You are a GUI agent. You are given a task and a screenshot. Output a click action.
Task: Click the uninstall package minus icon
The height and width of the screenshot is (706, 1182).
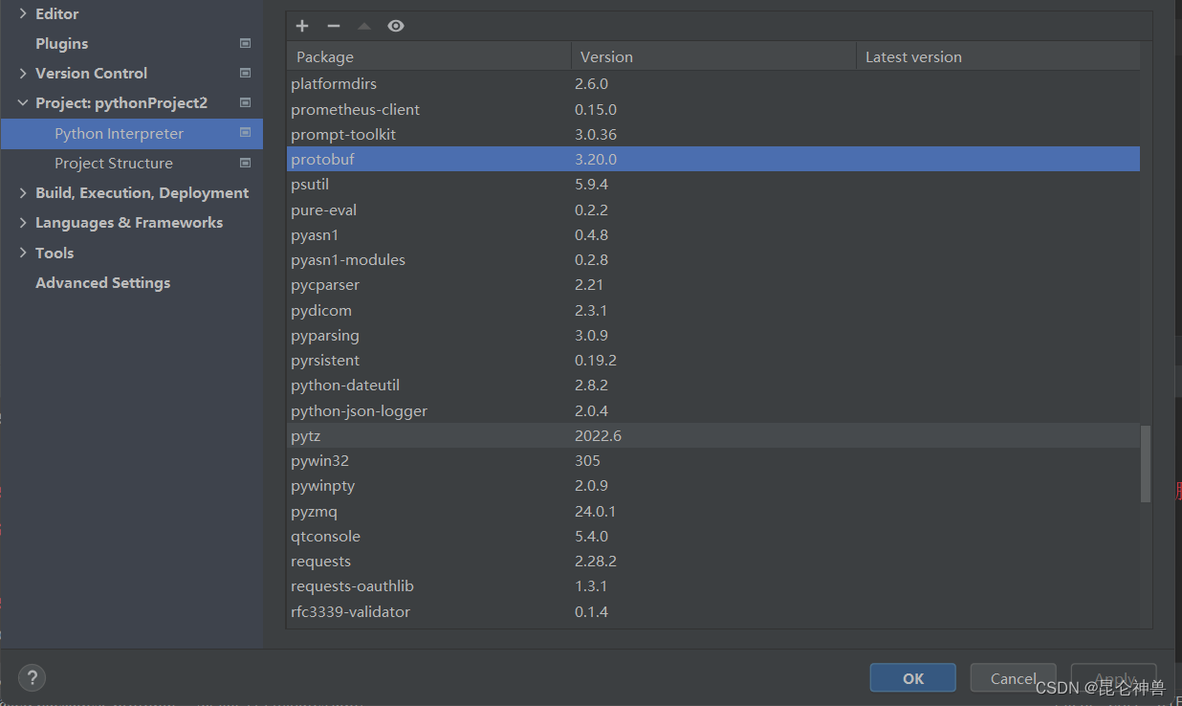pos(333,26)
